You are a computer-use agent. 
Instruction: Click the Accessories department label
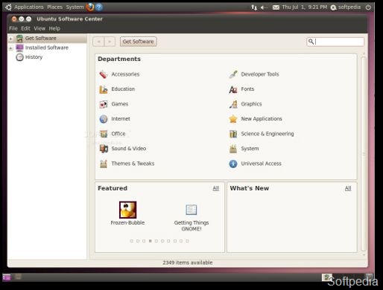125,74
